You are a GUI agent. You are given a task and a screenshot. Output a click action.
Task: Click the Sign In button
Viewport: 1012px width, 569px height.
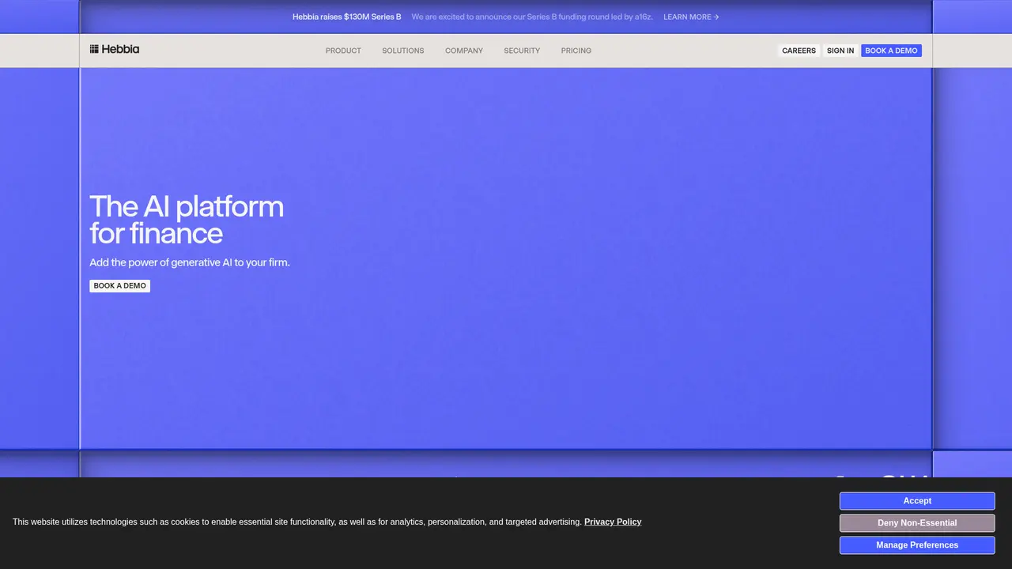click(840, 51)
